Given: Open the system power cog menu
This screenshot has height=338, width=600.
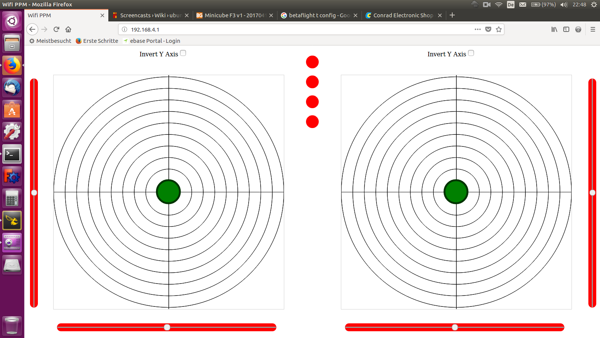Looking at the screenshot, I should point(594,5).
